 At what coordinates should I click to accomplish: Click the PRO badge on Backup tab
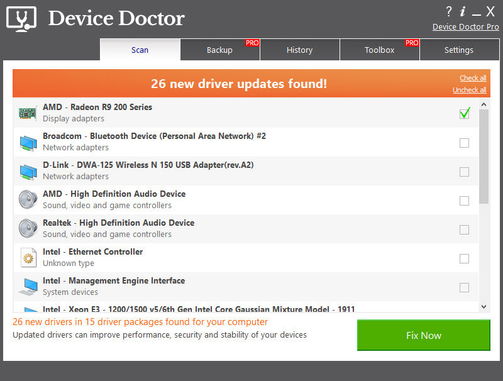point(252,43)
